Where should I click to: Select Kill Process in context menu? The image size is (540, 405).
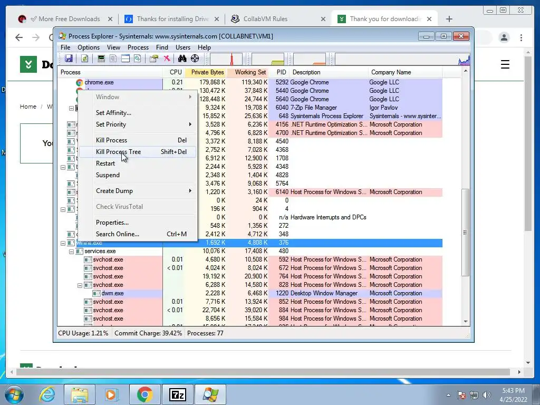pos(138,140)
